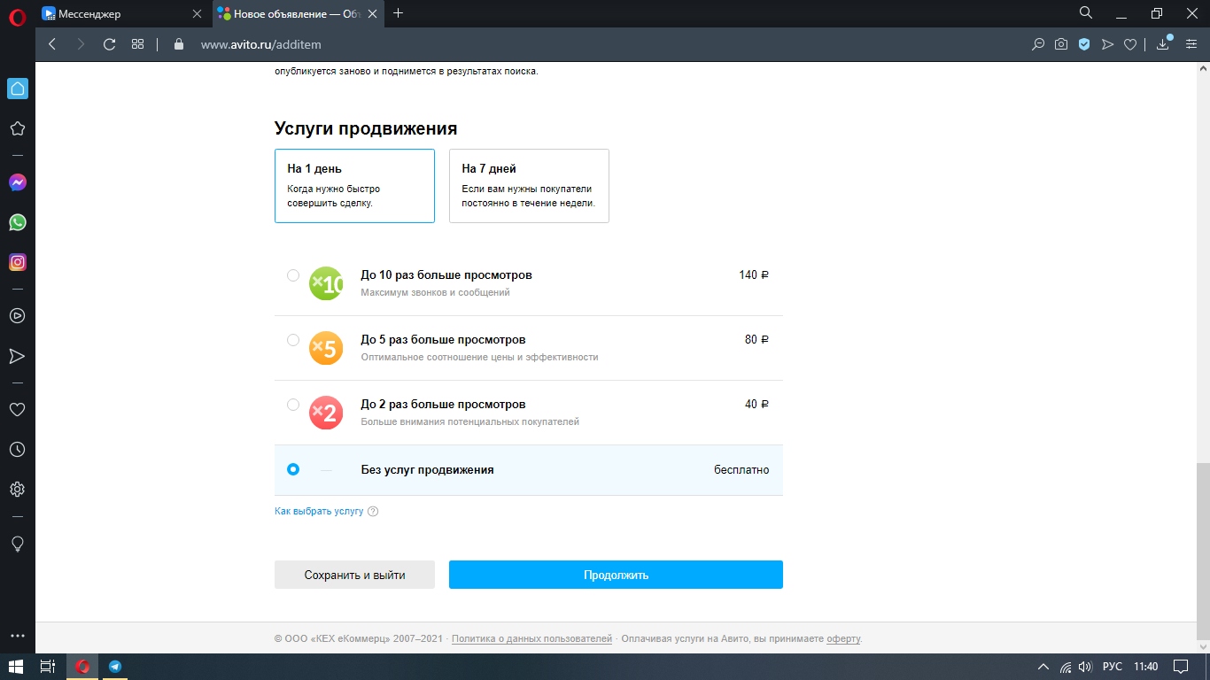This screenshot has width=1210, height=680.
Task: Send page via My Flow toolbar arrow
Action: point(1107,44)
